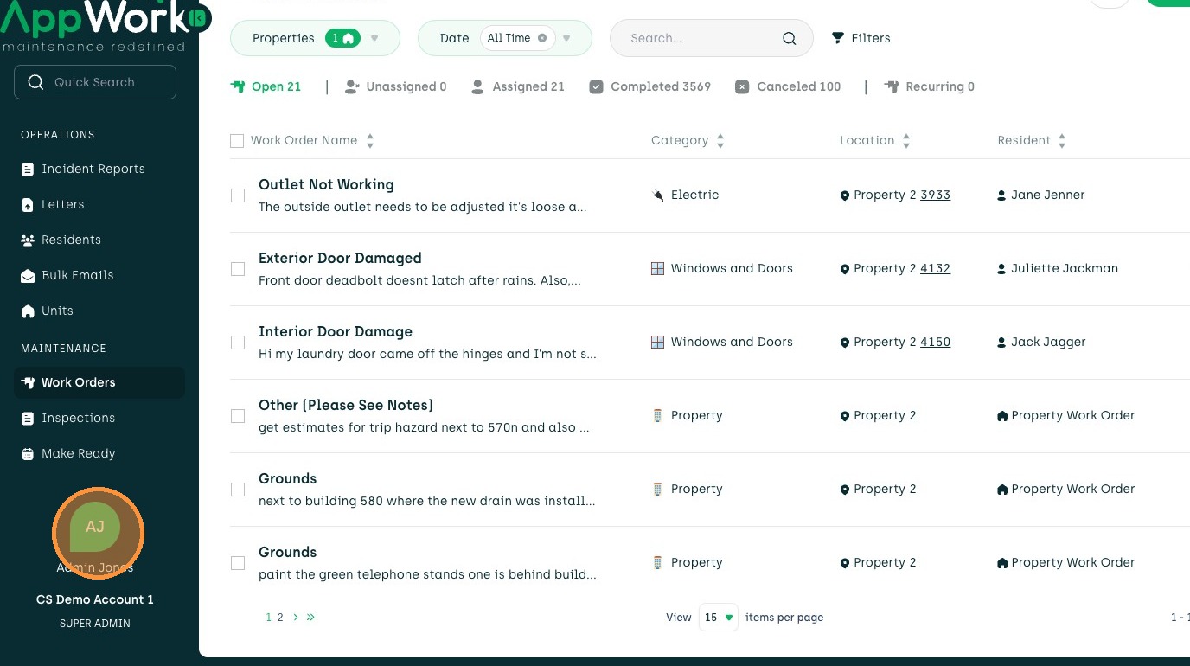Open unit 4132 link
Image resolution: width=1190 pixels, height=666 pixels.
point(935,269)
